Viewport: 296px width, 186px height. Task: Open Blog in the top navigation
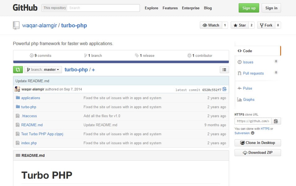pos(208,8)
